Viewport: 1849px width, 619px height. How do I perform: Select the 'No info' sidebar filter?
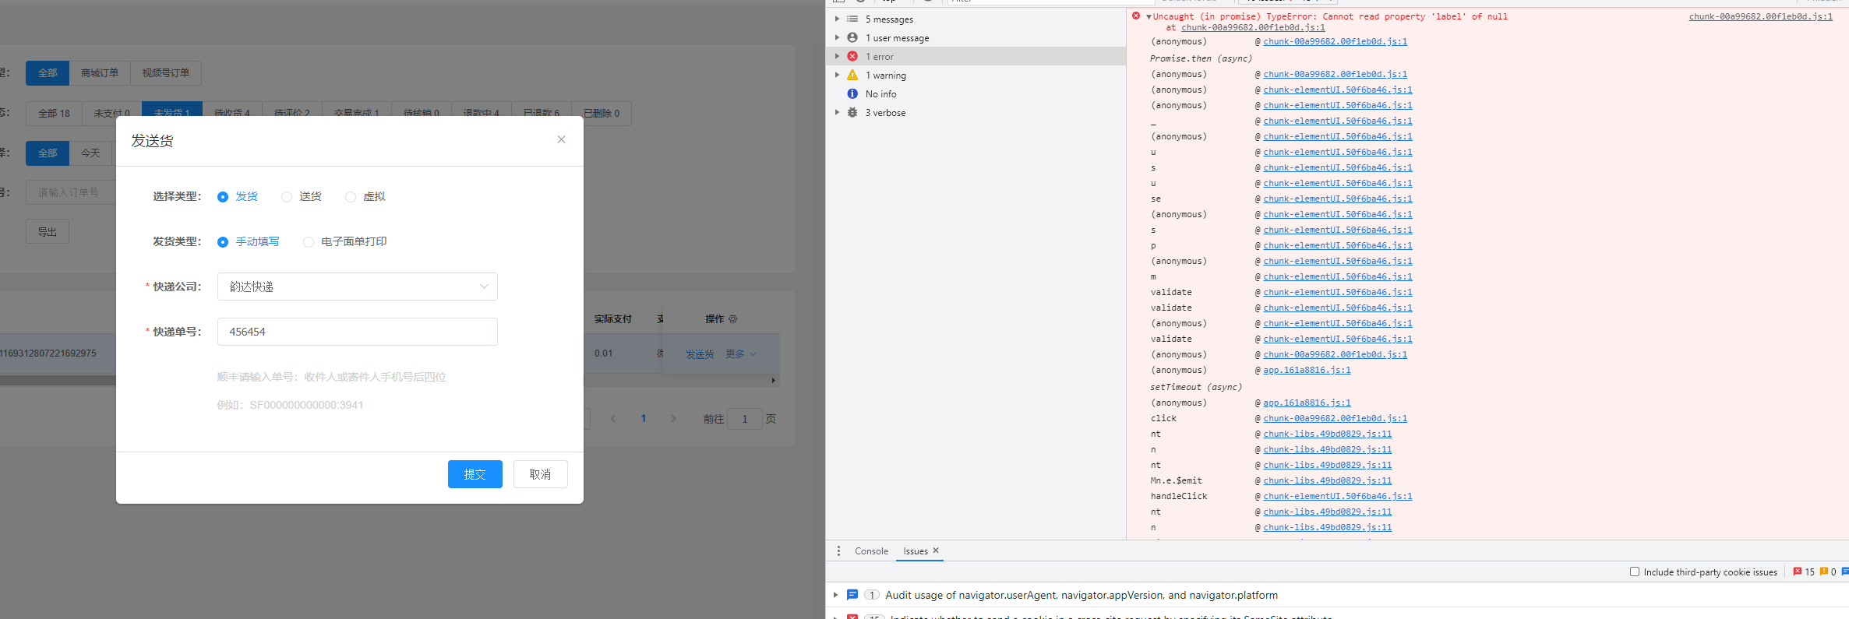coord(880,93)
